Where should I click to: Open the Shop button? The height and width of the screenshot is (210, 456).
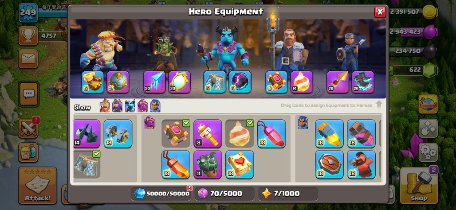coord(419,185)
